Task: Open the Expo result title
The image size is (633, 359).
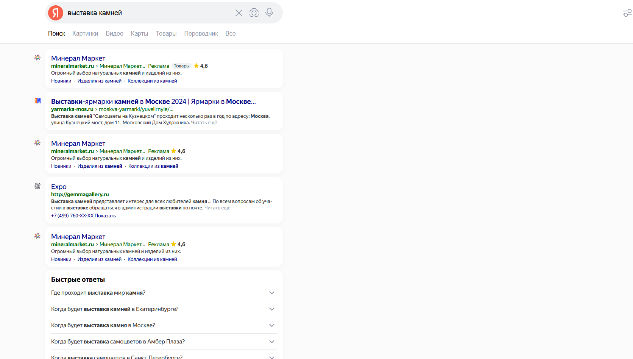Action: point(59,187)
